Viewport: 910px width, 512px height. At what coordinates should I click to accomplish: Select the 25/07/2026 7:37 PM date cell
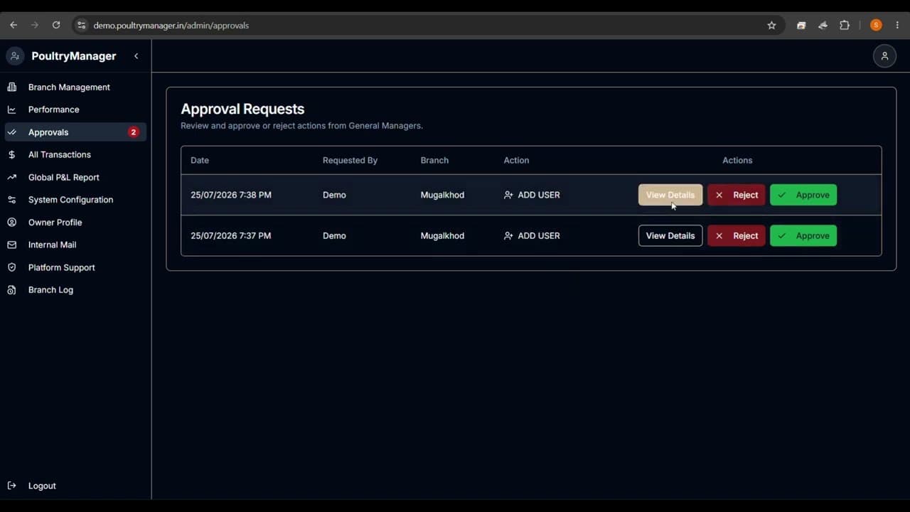click(x=231, y=235)
